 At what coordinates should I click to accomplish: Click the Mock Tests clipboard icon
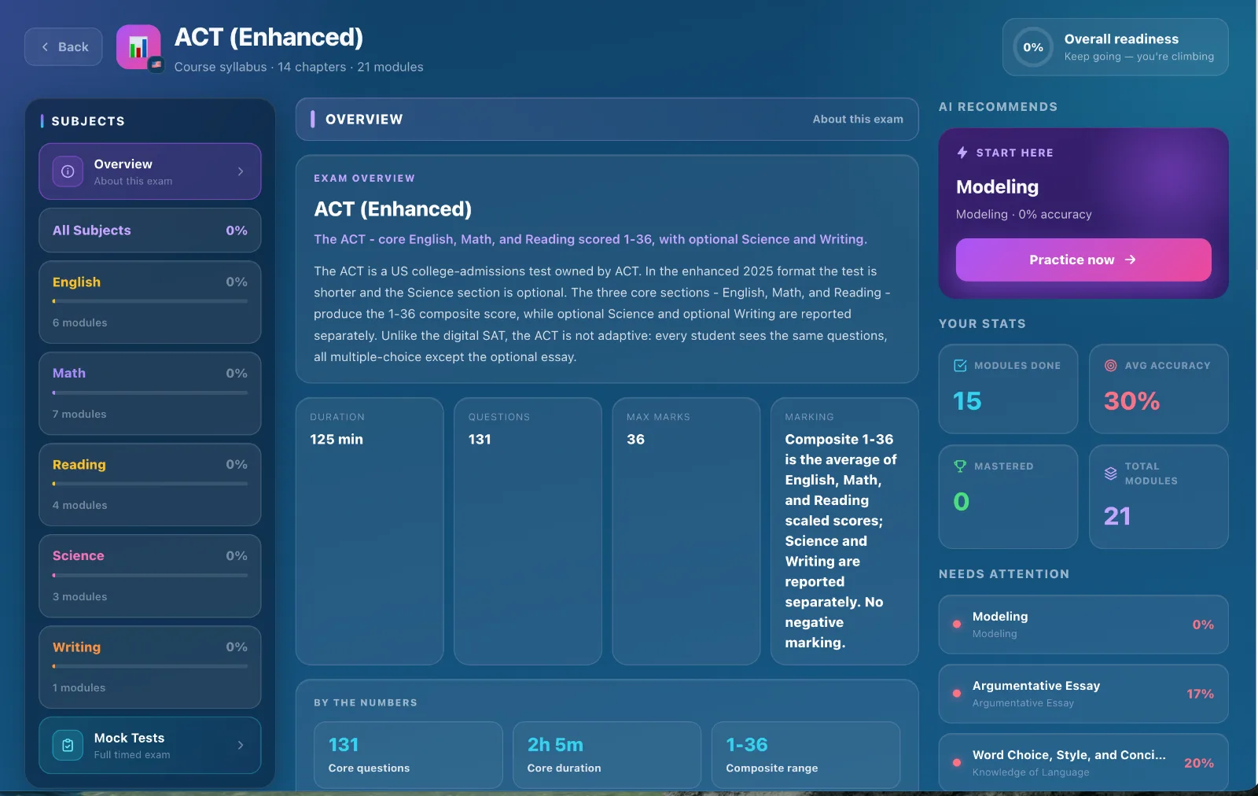[68, 745]
